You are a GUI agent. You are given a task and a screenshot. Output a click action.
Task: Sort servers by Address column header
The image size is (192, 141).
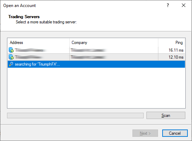pyautogui.click(x=39, y=43)
